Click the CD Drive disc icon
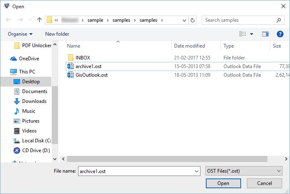290x194 pixels. coord(17,151)
